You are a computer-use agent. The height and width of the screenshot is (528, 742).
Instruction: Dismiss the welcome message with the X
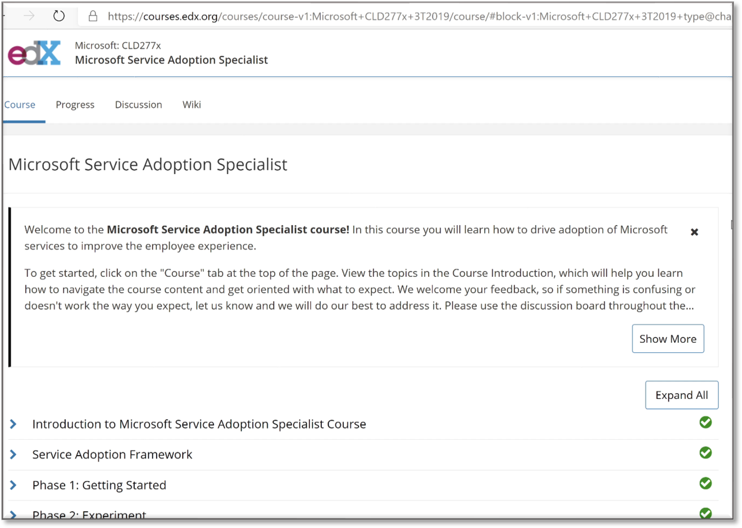(694, 232)
